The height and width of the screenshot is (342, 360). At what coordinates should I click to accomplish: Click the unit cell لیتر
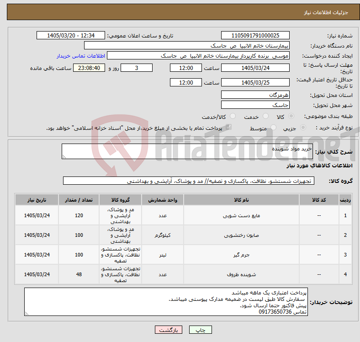[163, 255]
